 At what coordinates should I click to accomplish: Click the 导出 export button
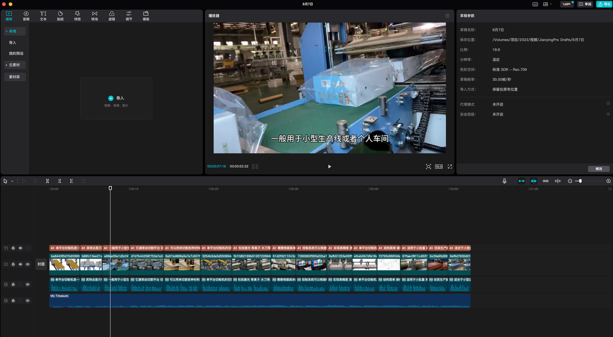point(604,4)
